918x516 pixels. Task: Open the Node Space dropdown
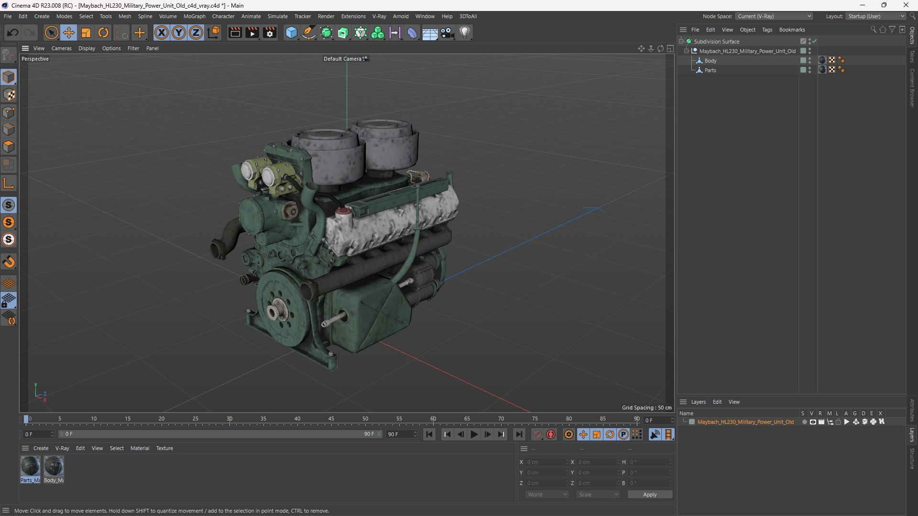point(774,16)
